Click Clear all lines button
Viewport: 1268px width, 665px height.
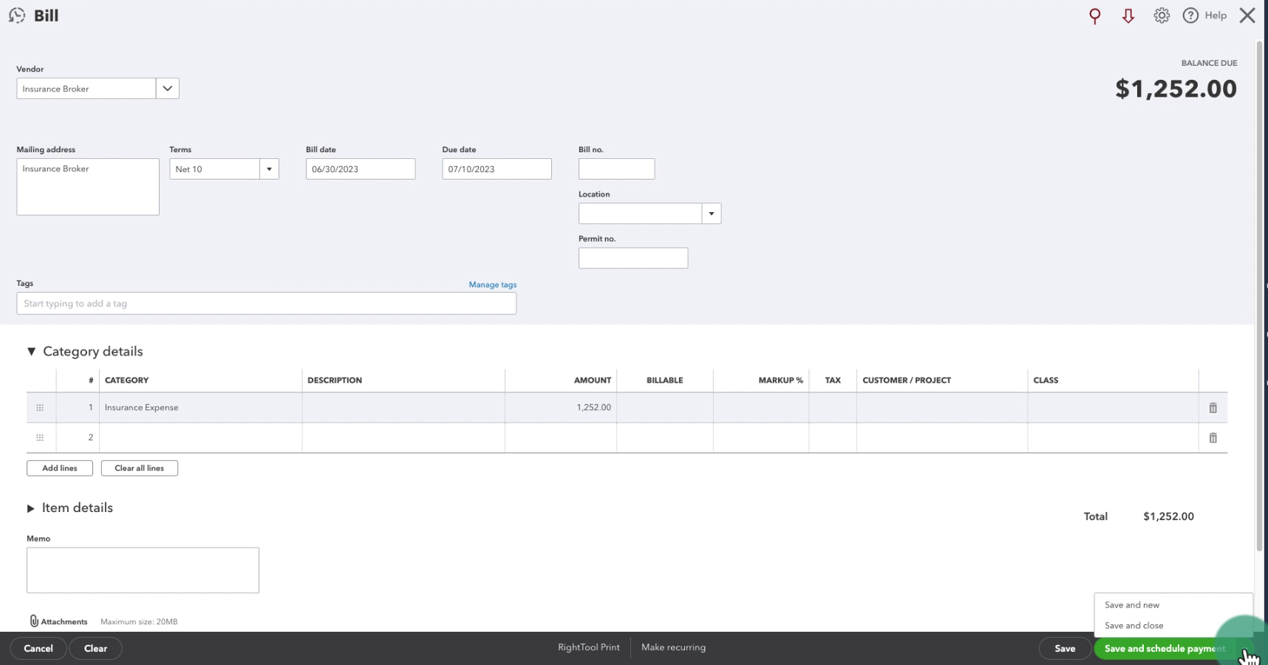(140, 468)
